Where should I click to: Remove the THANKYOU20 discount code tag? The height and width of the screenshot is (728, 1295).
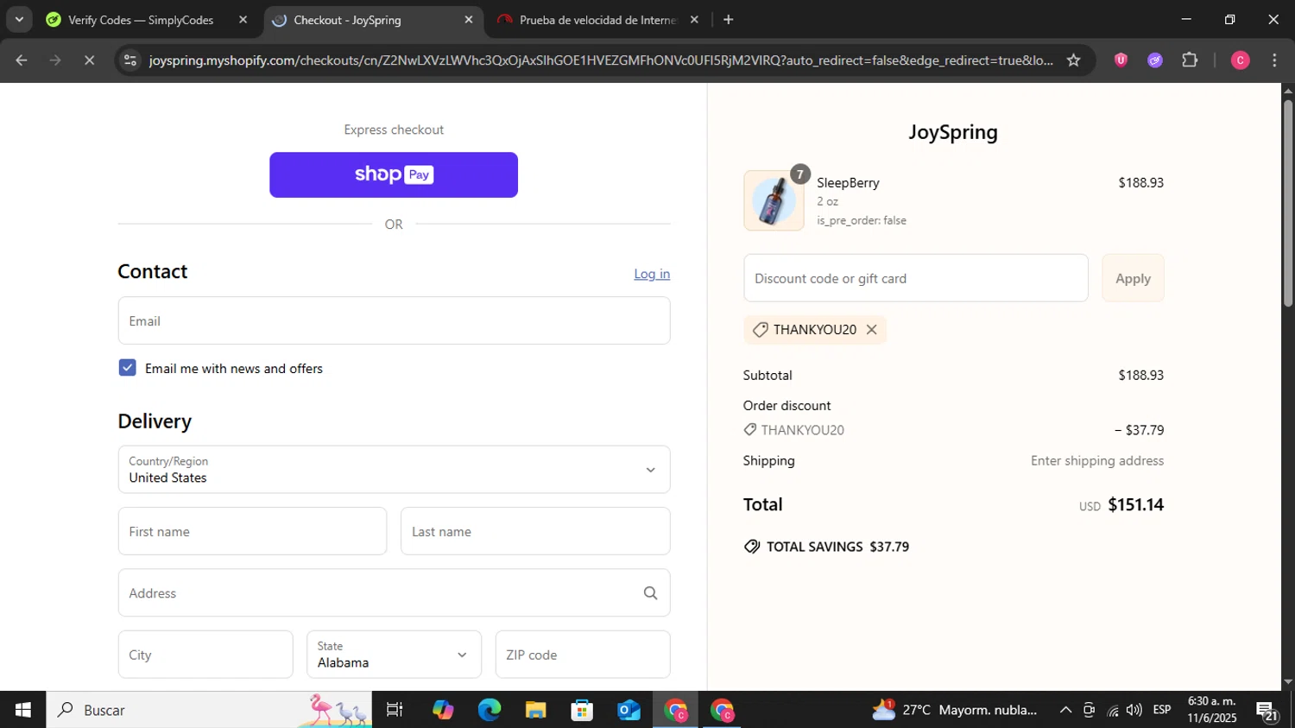point(871,330)
